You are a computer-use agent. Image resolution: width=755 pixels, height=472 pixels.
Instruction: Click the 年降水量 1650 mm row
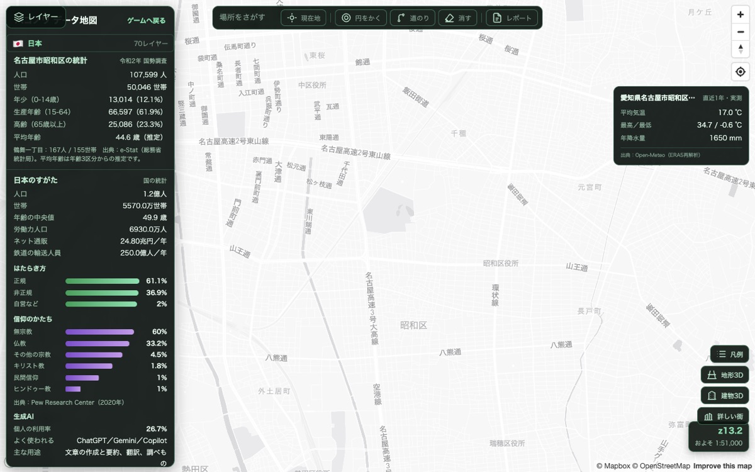(x=681, y=138)
